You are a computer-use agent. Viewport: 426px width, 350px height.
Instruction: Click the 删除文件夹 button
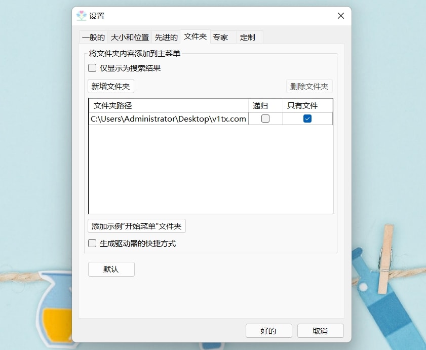[x=309, y=87]
